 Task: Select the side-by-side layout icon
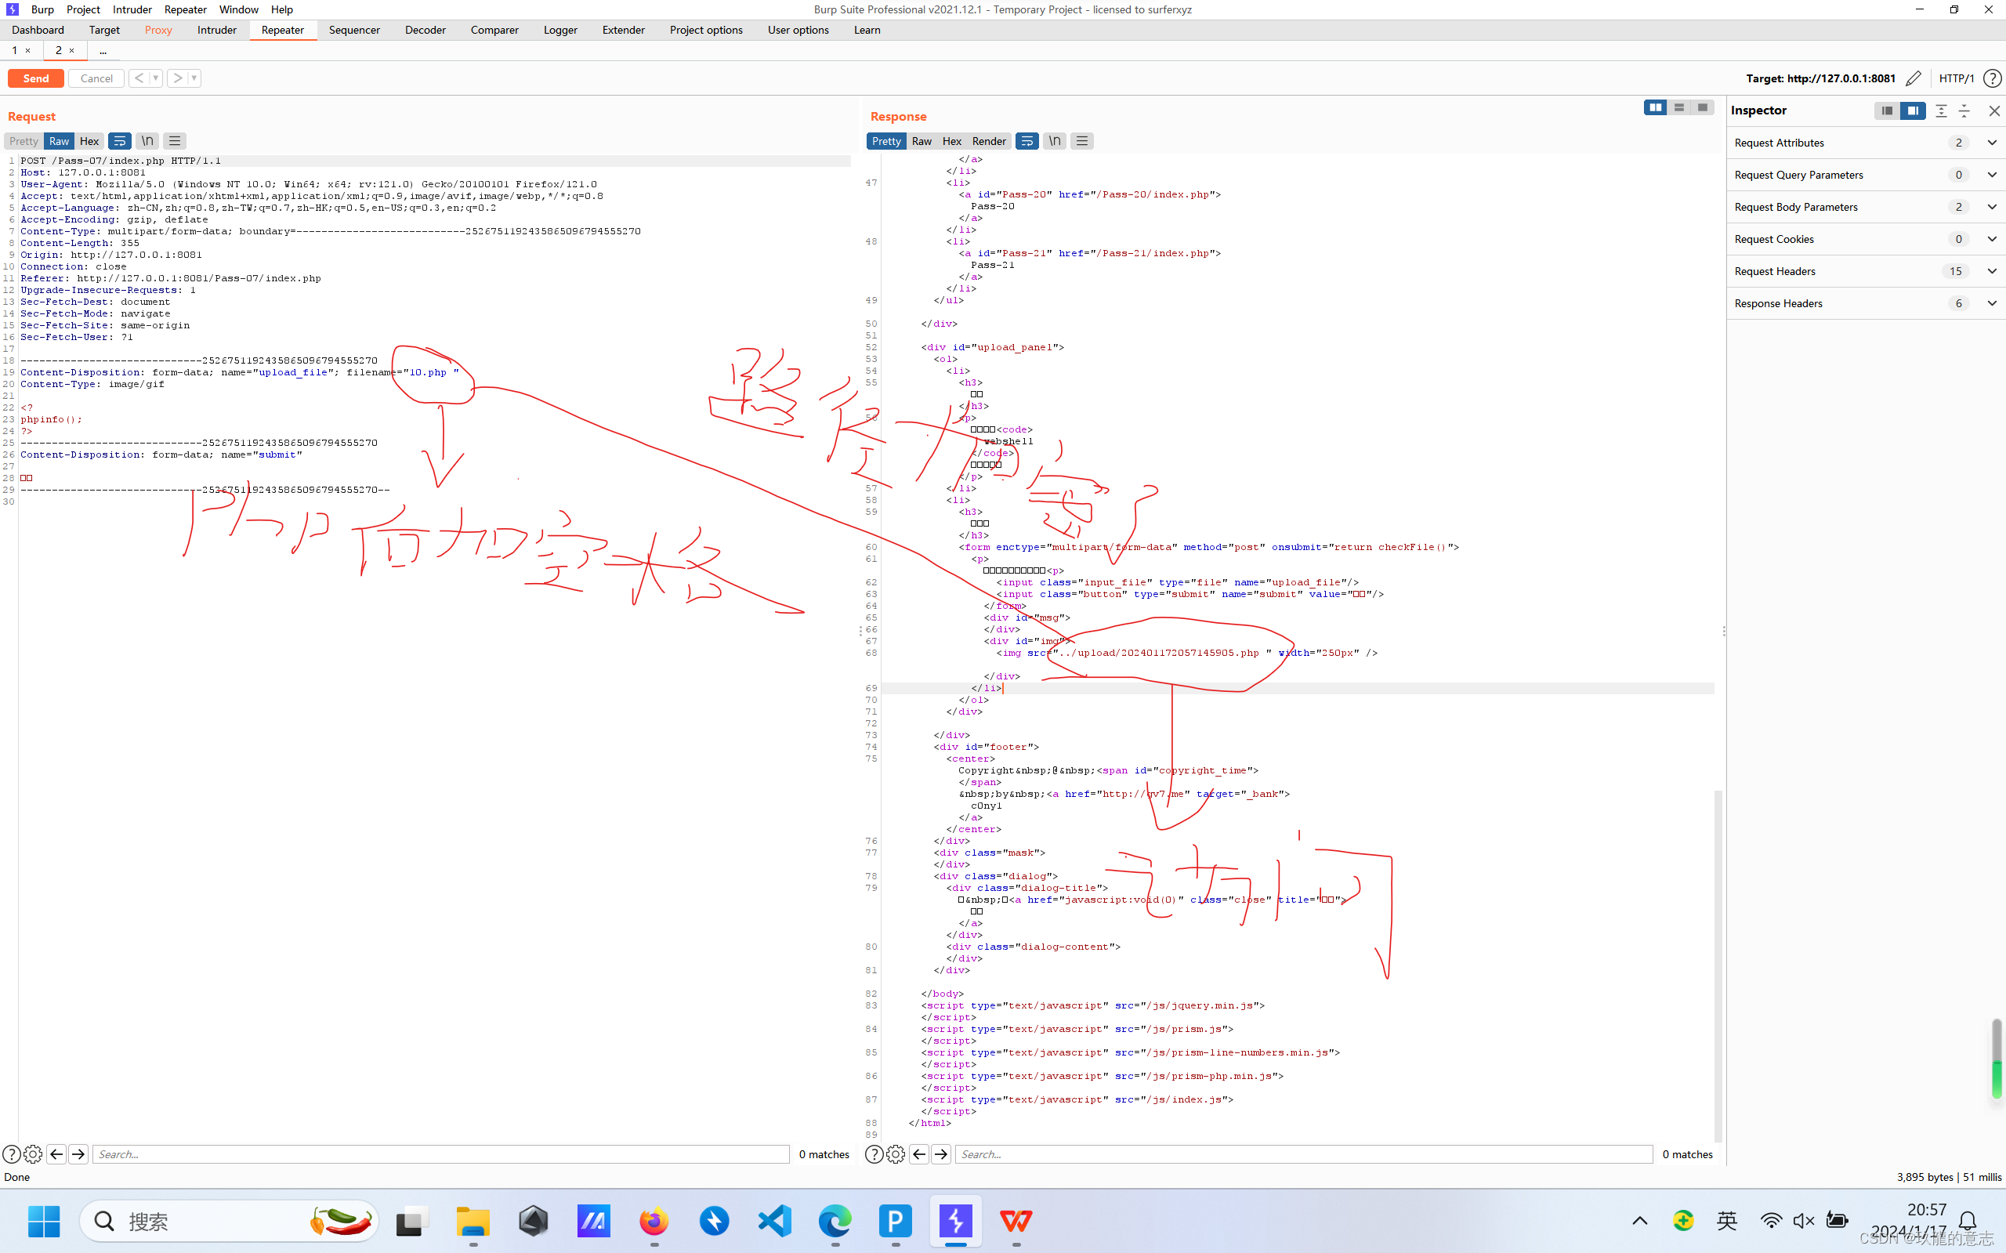pyautogui.click(x=1656, y=107)
